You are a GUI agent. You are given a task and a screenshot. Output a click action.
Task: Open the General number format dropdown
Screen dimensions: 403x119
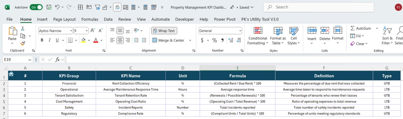(240, 31)
